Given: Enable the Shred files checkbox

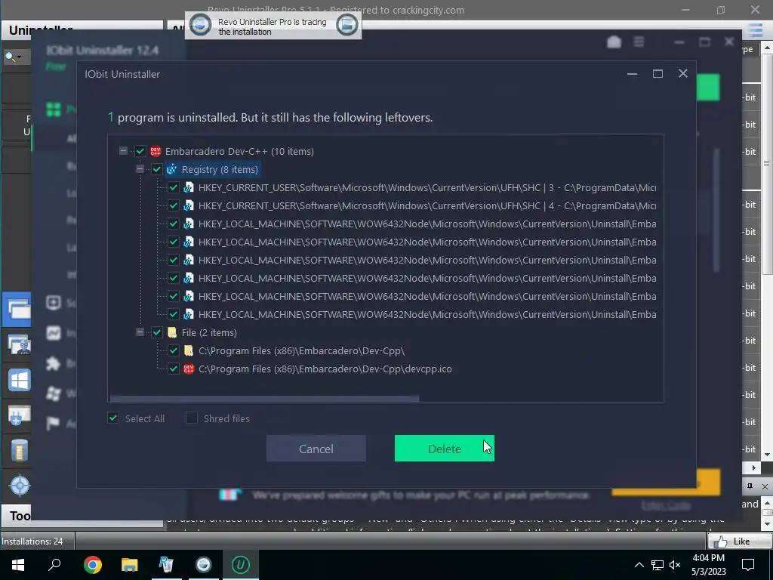Looking at the screenshot, I should point(191,418).
